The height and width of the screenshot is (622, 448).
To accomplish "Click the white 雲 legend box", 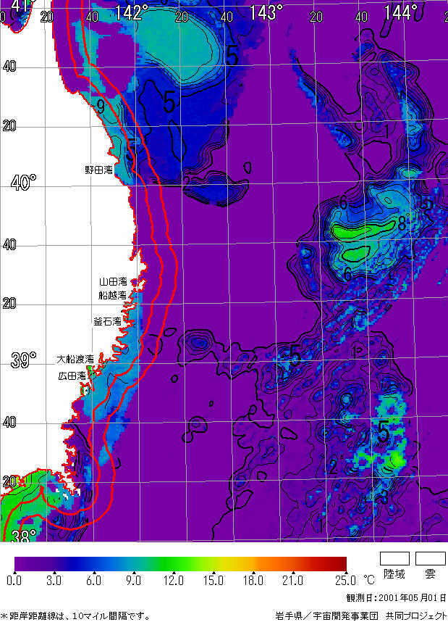I will (x=431, y=558).
